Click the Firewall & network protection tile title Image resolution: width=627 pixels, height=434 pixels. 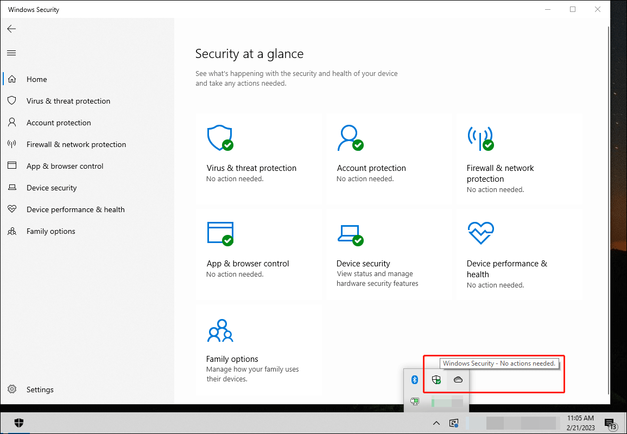(500, 173)
